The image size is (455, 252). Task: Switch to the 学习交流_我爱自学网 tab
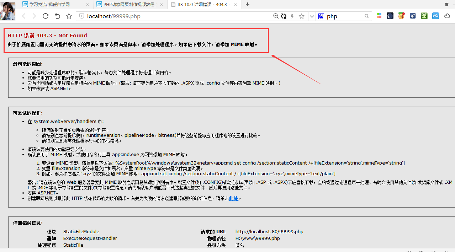point(53,5)
